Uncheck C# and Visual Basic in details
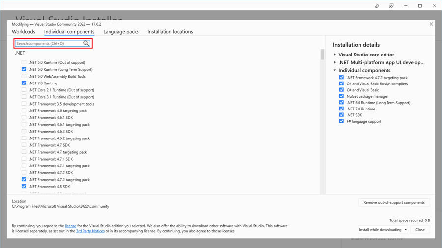The width and height of the screenshot is (442, 248). coord(341,90)
